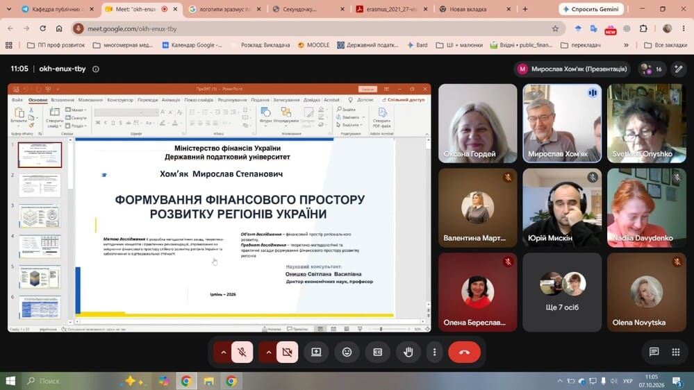Image resolution: width=694 pixels, height=390 pixels.
Task: Open the Ще 7 осіб tile
Action: [562, 292]
